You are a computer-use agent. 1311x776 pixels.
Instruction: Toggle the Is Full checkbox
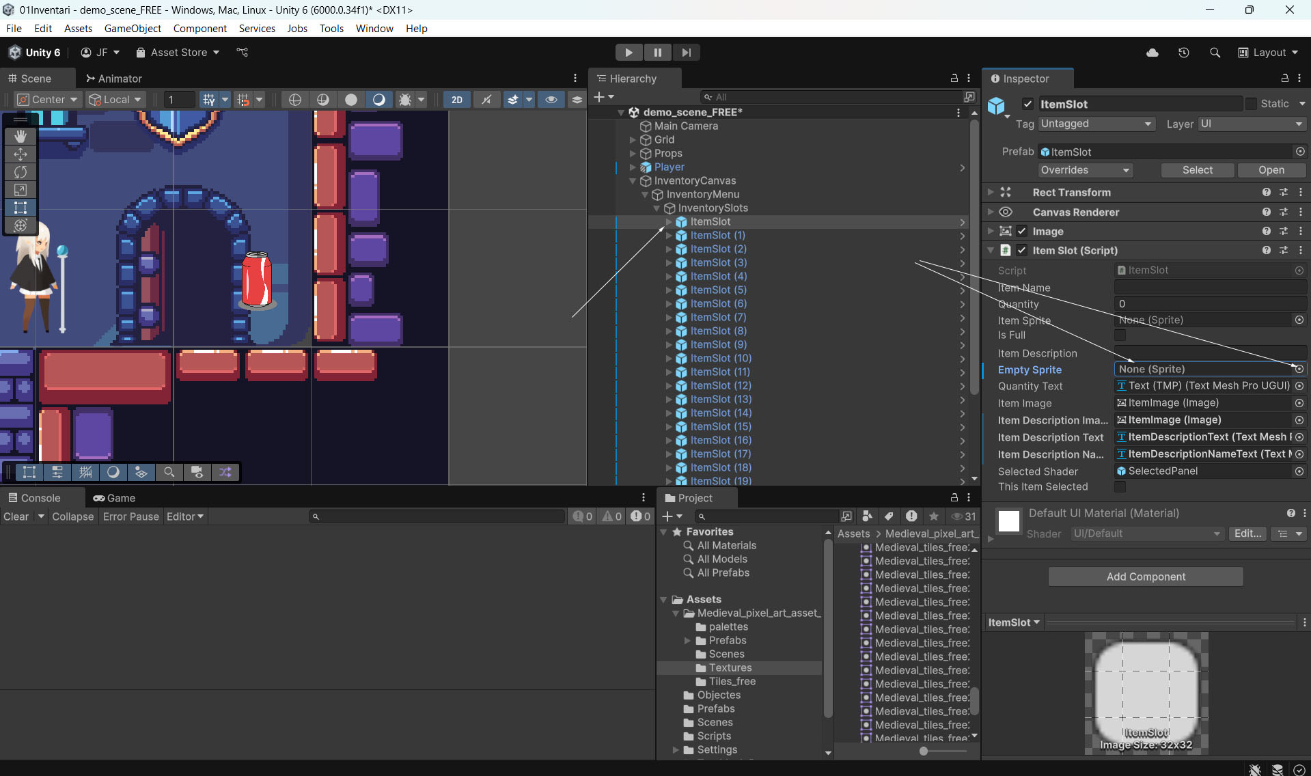click(x=1120, y=335)
